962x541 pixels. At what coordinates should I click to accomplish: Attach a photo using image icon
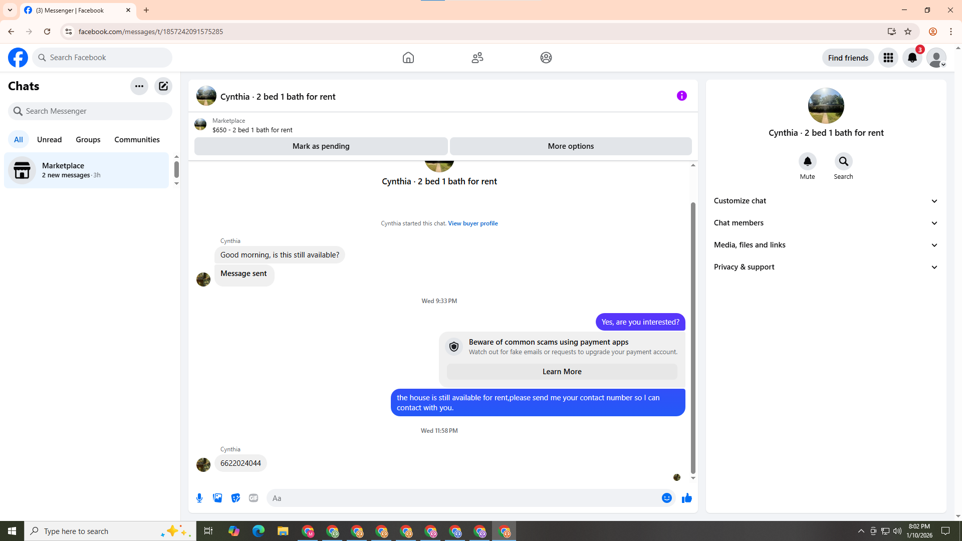click(x=217, y=498)
